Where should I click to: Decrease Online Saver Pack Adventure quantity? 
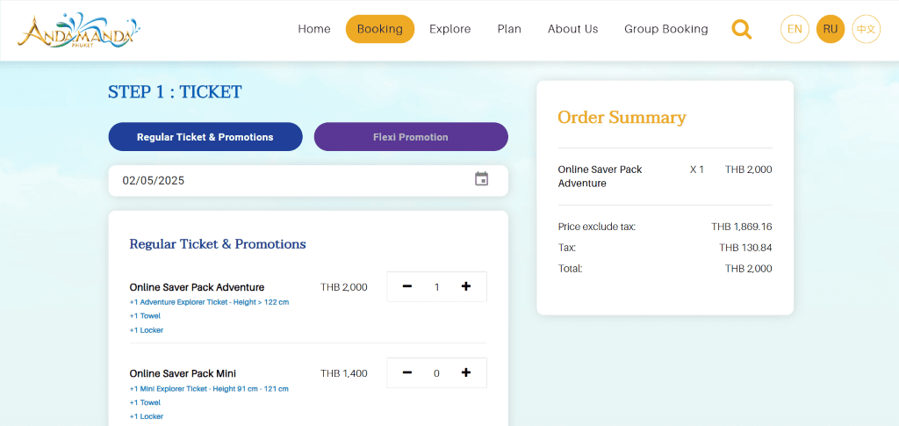click(407, 286)
